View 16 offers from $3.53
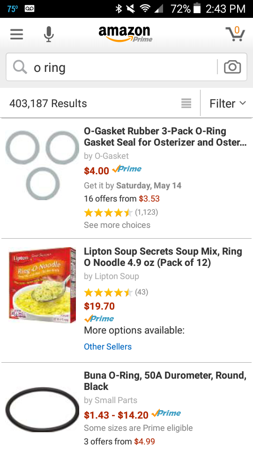The image size is (253, 451). point(122,199)
